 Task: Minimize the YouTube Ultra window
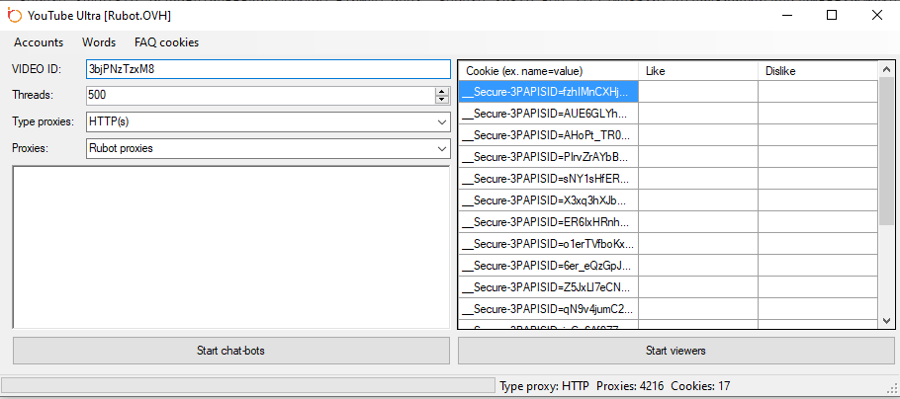click(786, 15)
